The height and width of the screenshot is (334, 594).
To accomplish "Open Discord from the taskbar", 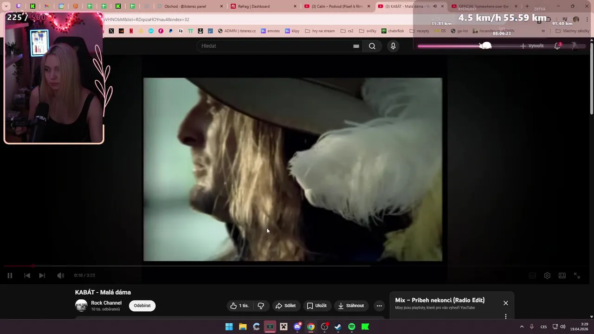I will [297, 327].
